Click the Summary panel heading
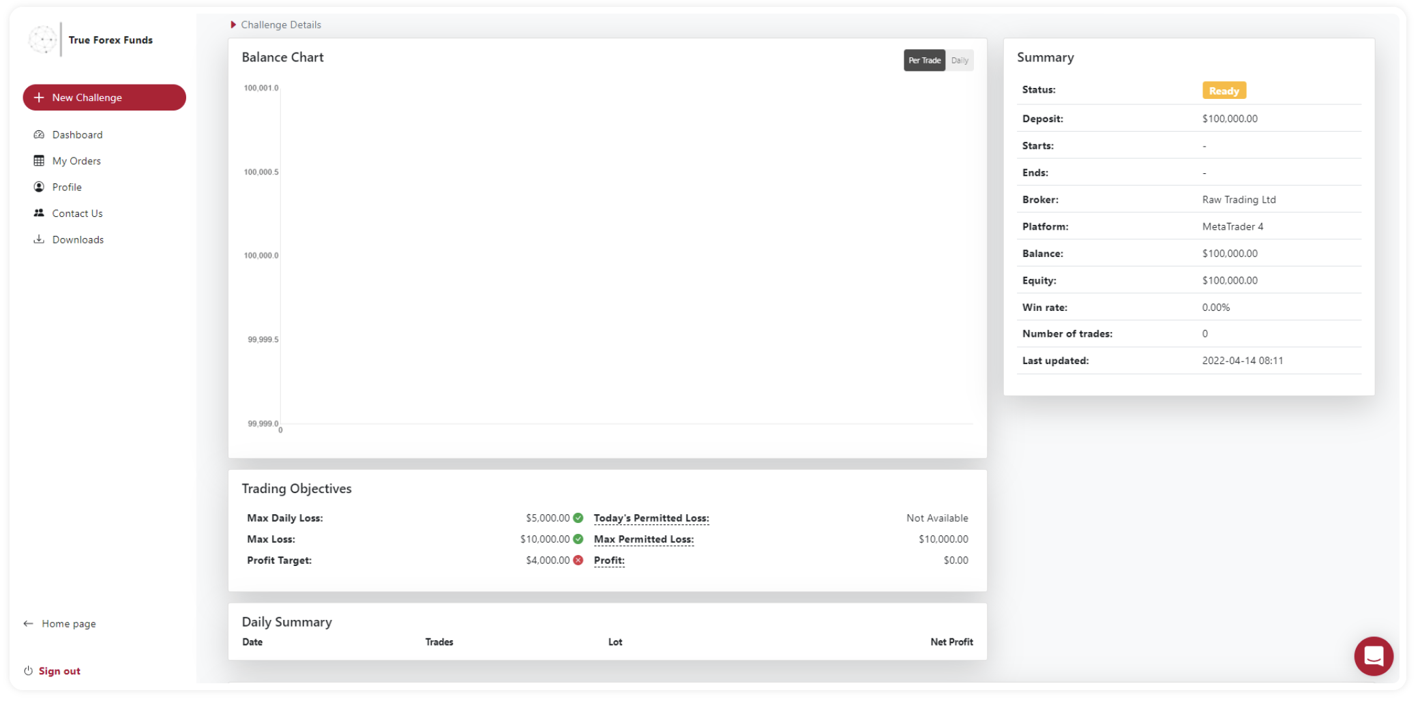Screen dimensions: 1420x701 coord(1045,57)
